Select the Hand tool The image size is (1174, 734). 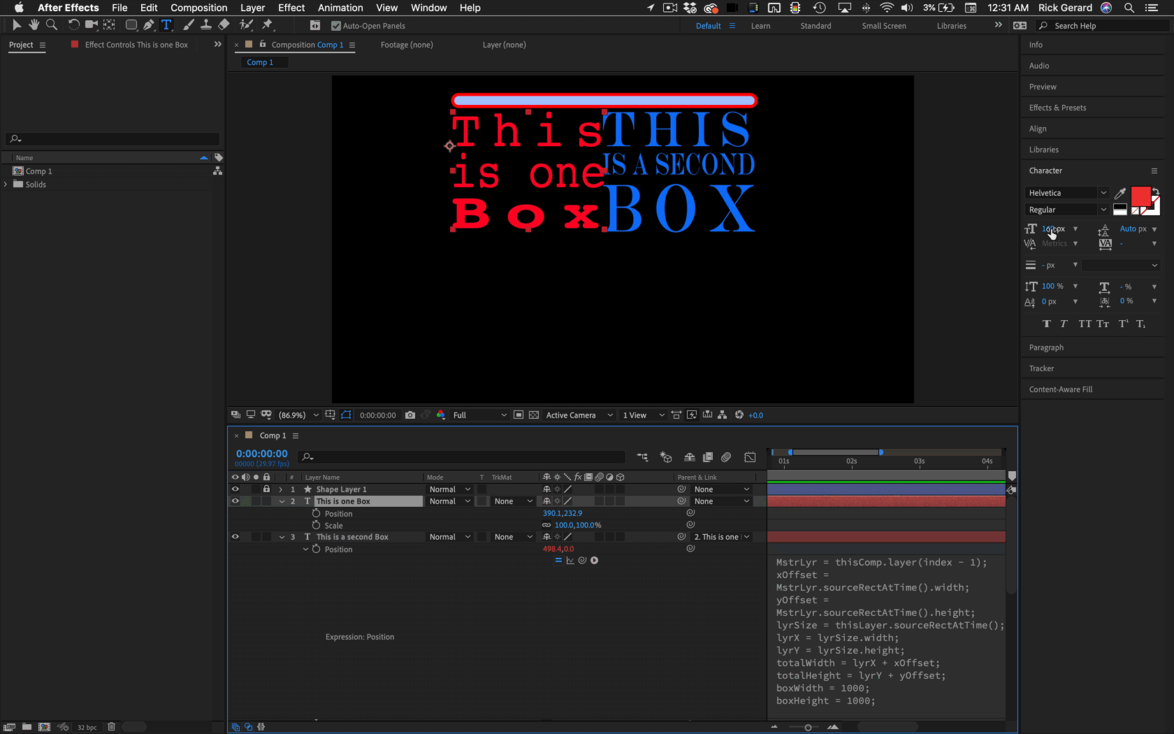pos(34,25)
